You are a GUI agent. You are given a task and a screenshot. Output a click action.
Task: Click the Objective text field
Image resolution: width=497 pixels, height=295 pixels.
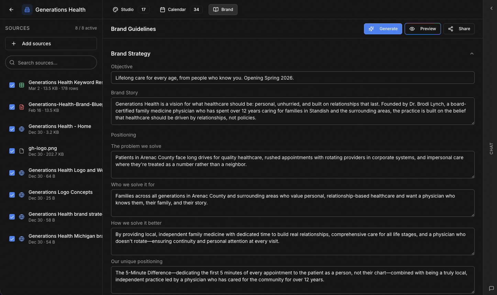[x=293, y=78]
